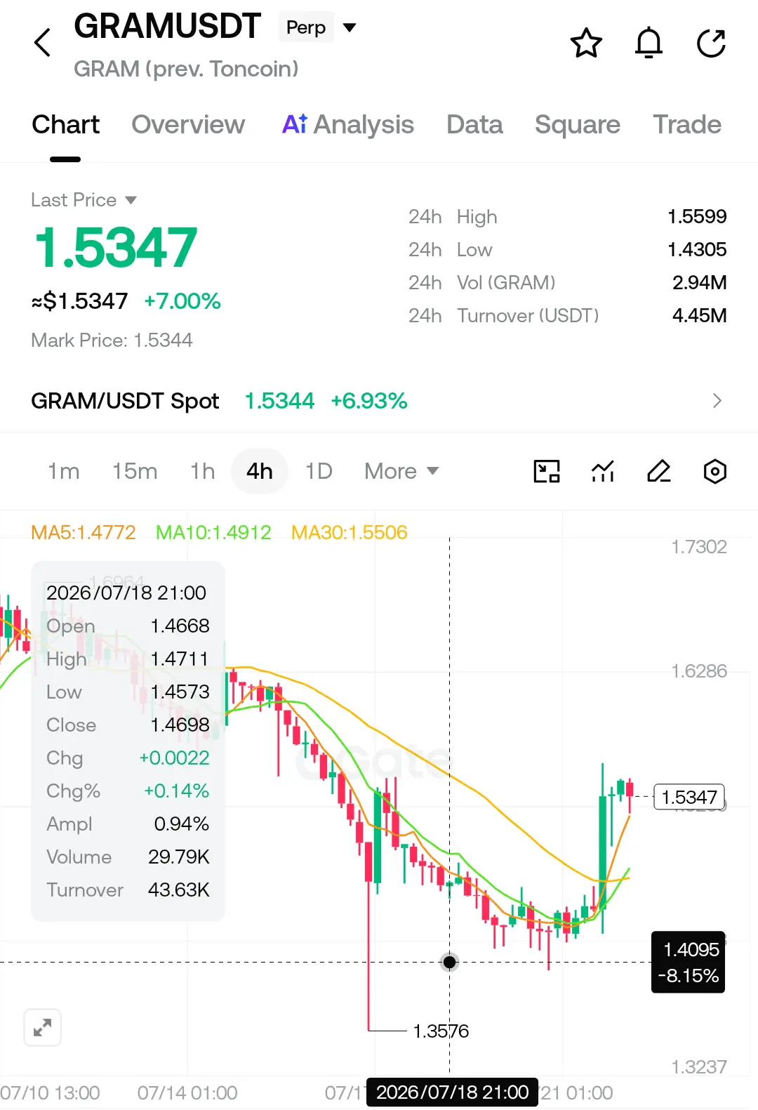
Task: Open the Square tab
Action: click(x=578, y=125)
